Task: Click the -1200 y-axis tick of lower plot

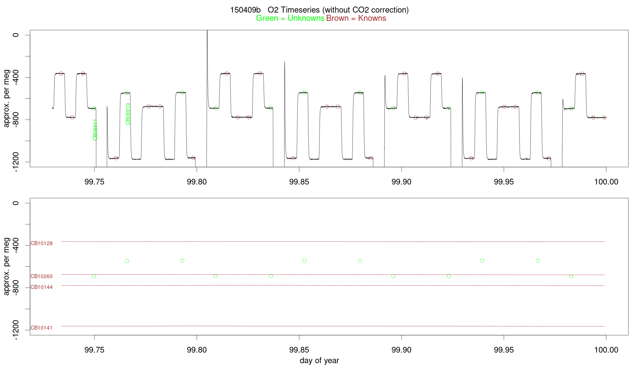Action: click(15, 330)
